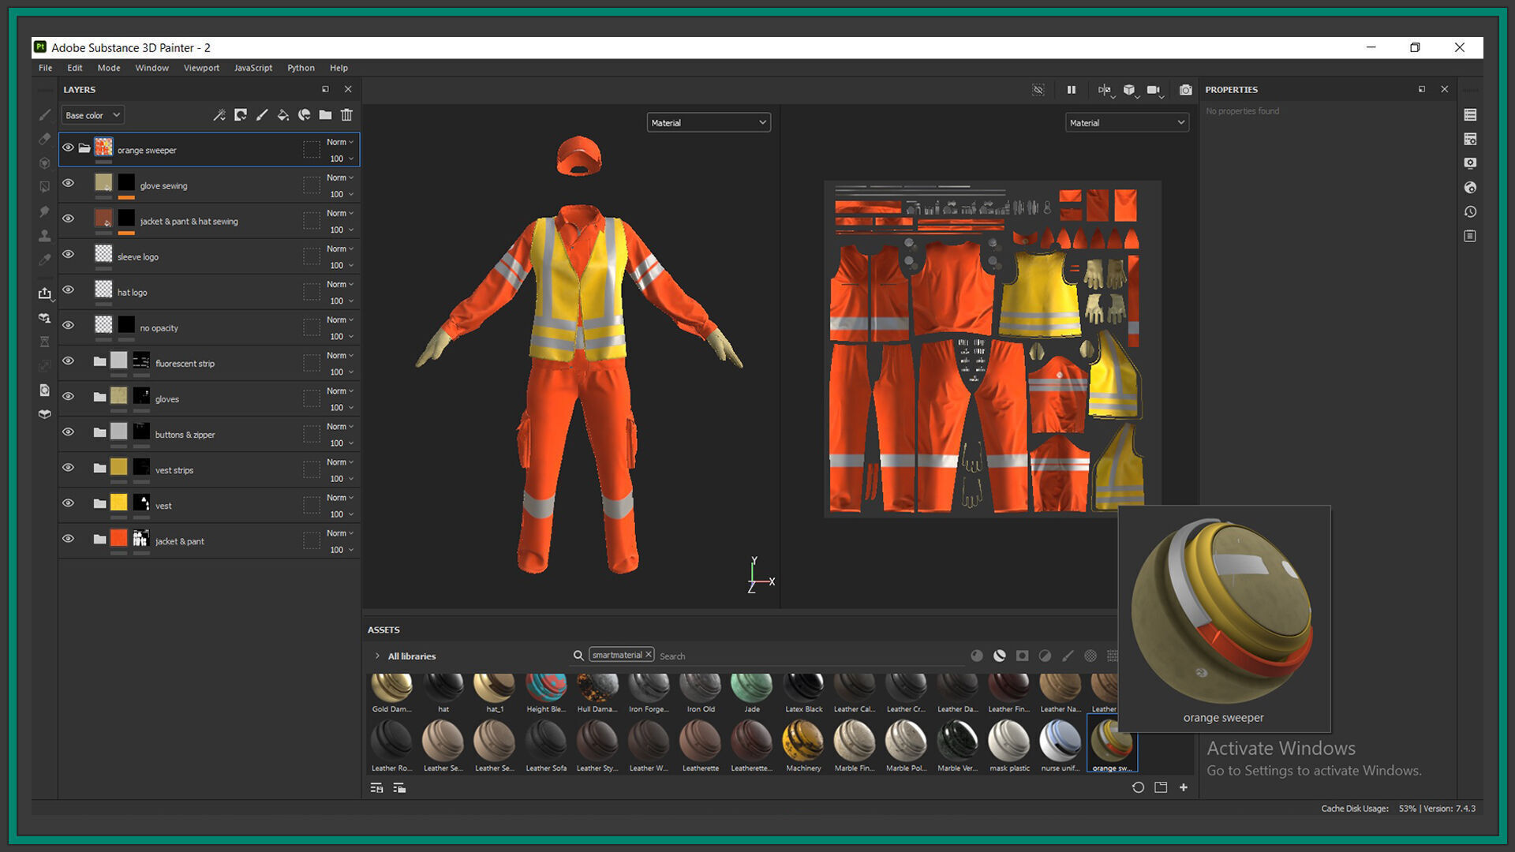Click the jacket & pant orange color swatch
Image resolution: width=1515 pixels, height=852 pixels.
pyautogui.click(x=118, y=539)
